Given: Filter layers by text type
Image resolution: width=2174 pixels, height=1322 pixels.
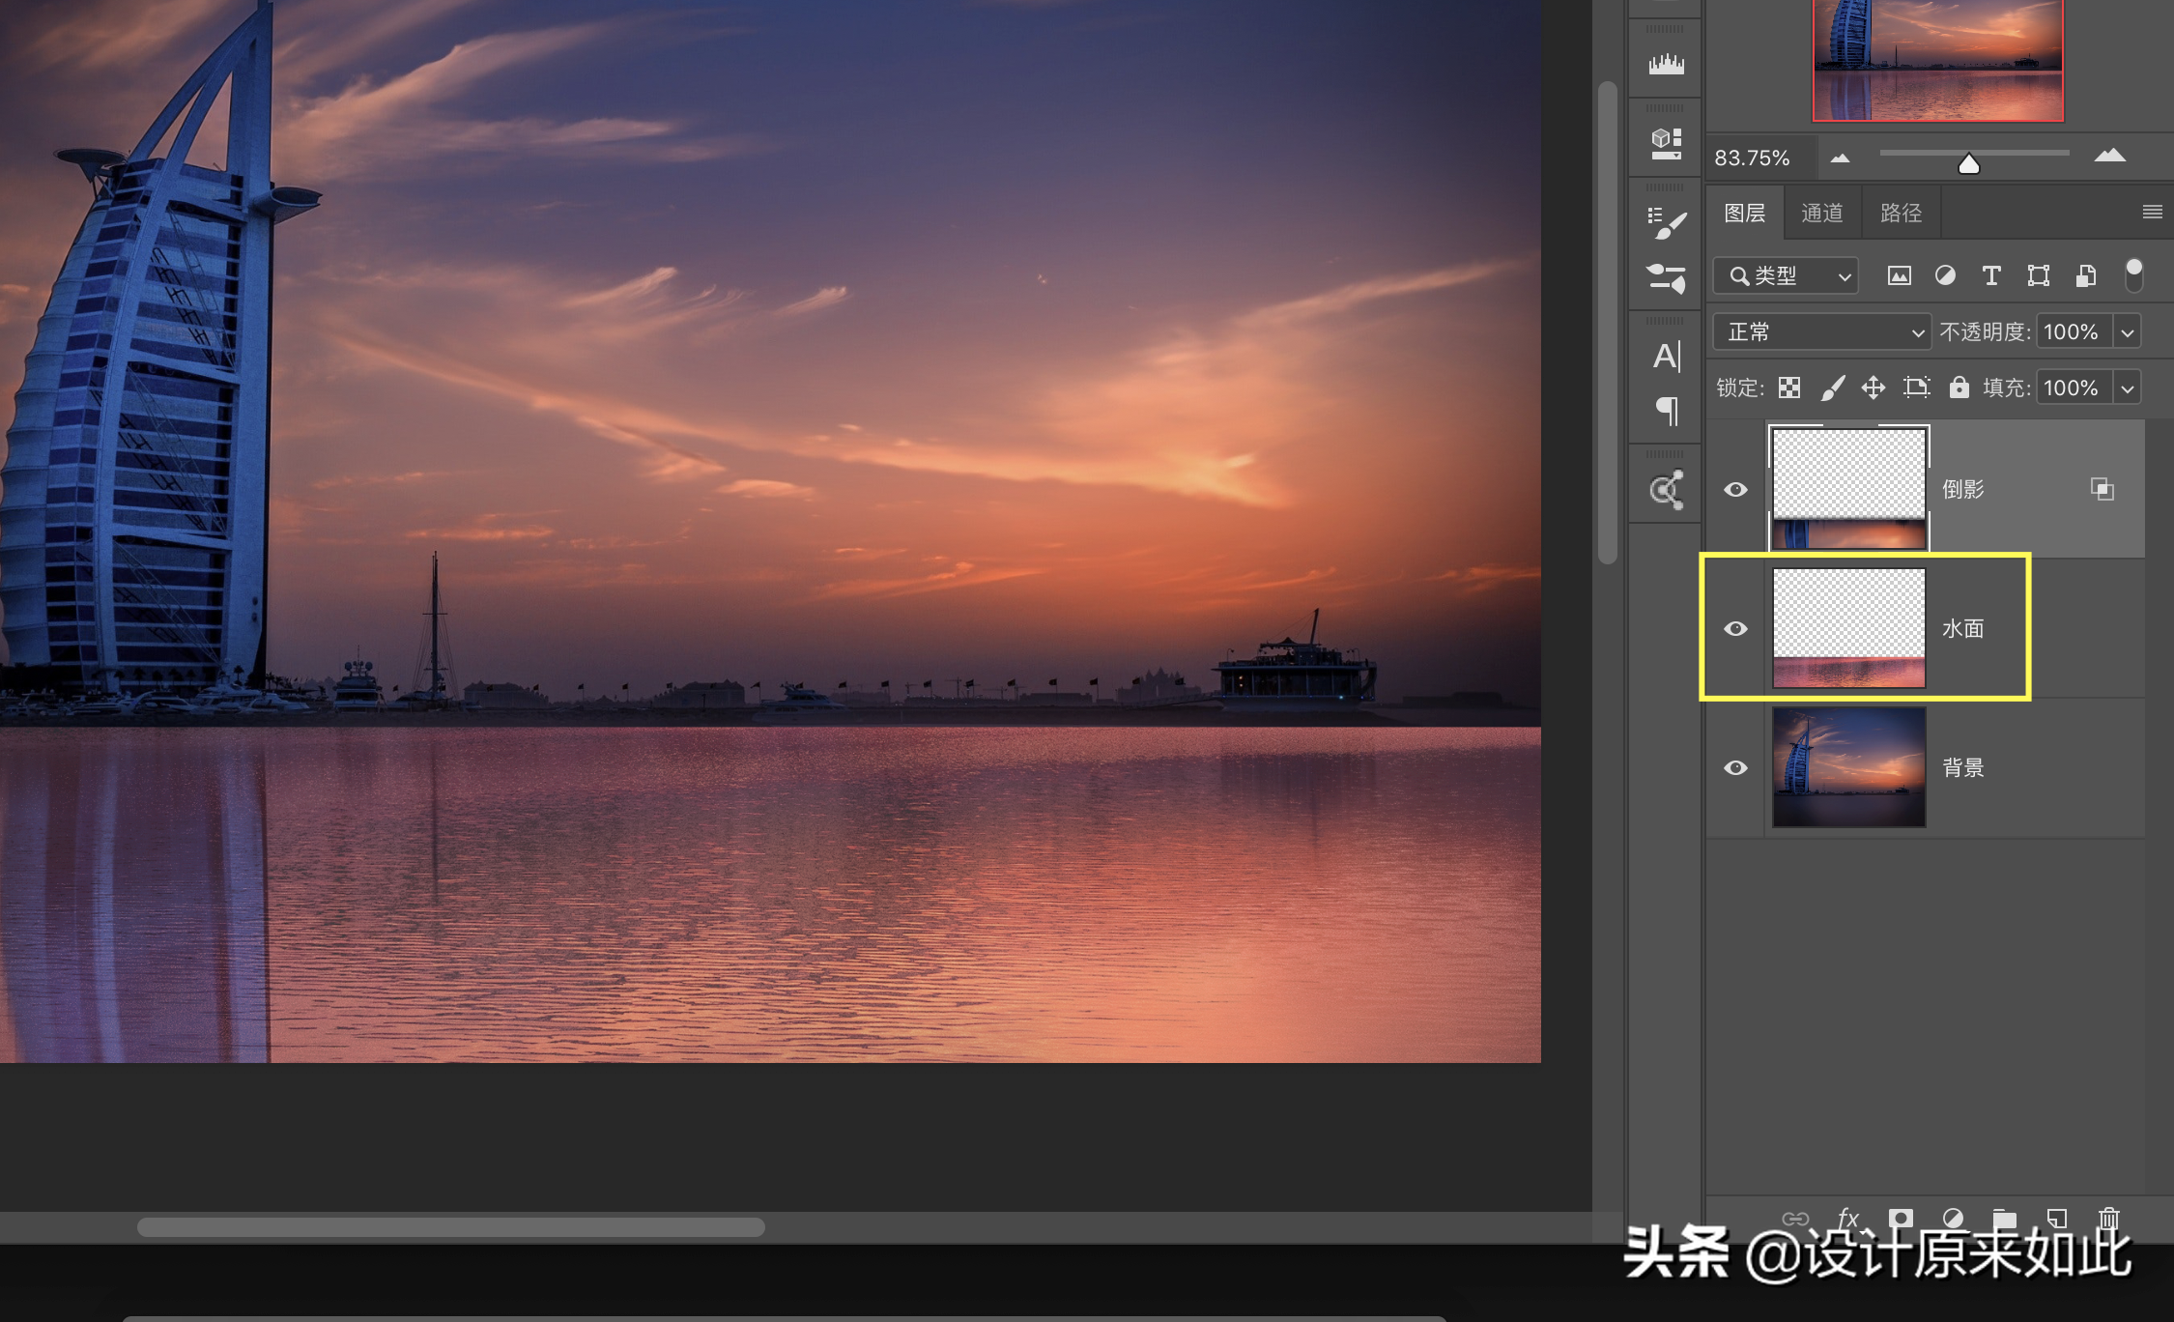Looking at the screenshot, I should tap(1991, 276).
